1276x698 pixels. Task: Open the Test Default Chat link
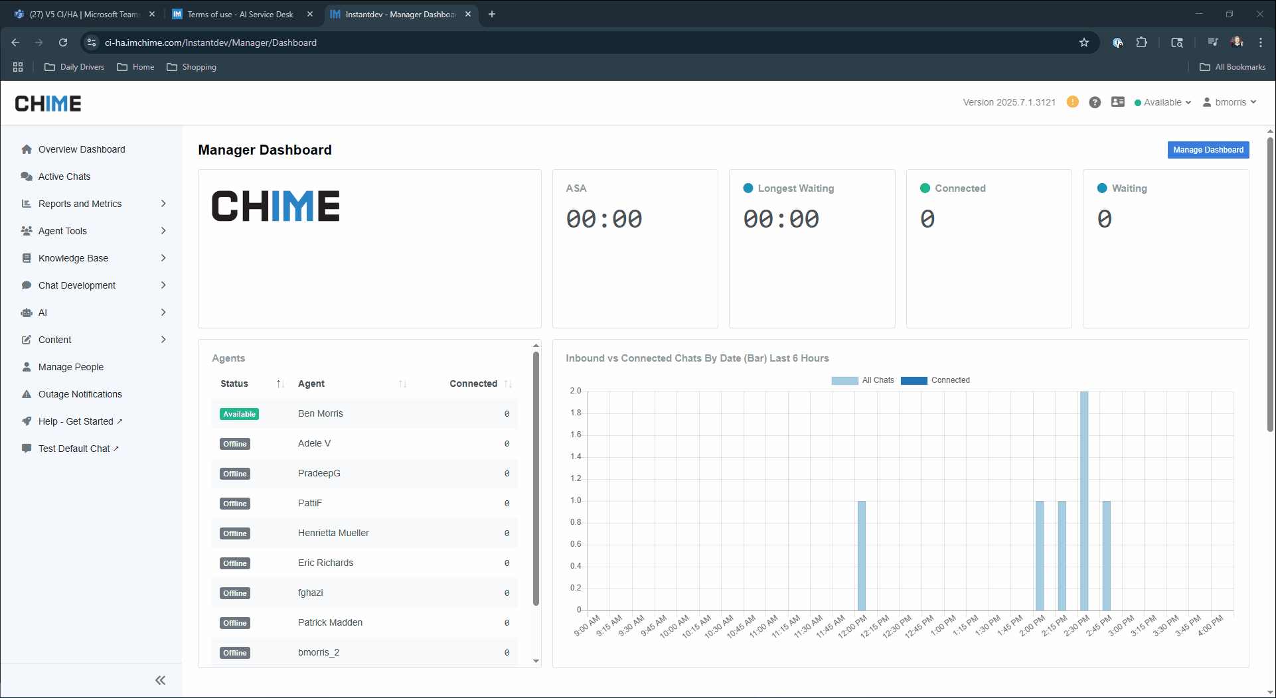(78, 449)
